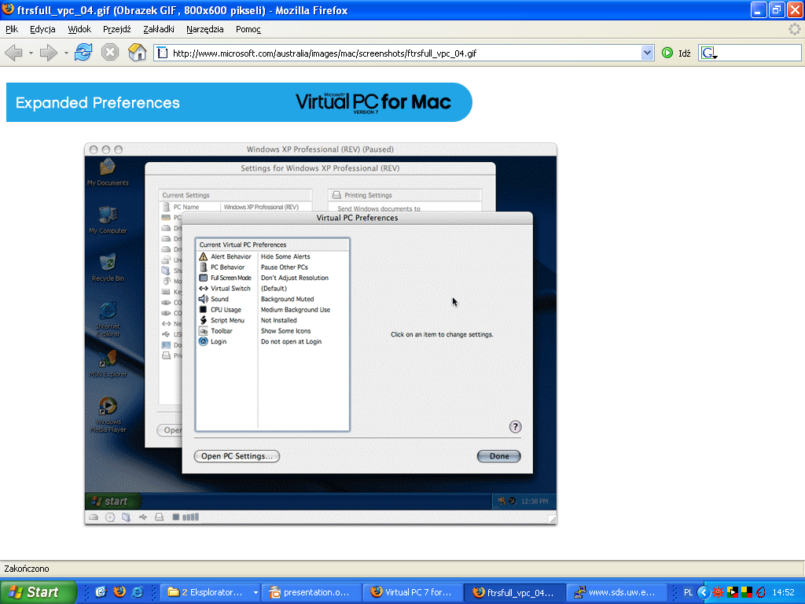Click the Toolbar preference icon
This screenshot has width=805, height=604.
(204, 331)
